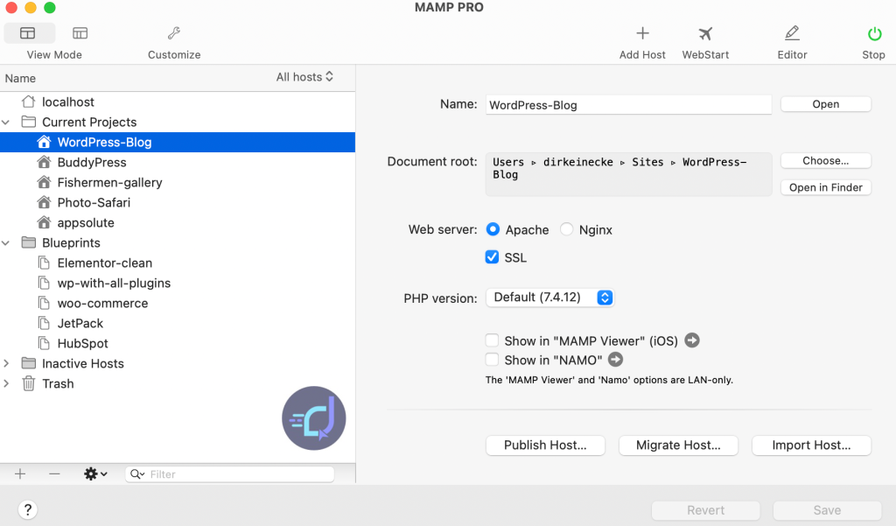Switch to the second View Mode layout icon
Screen dimensions: 896x526
(80, 33)
